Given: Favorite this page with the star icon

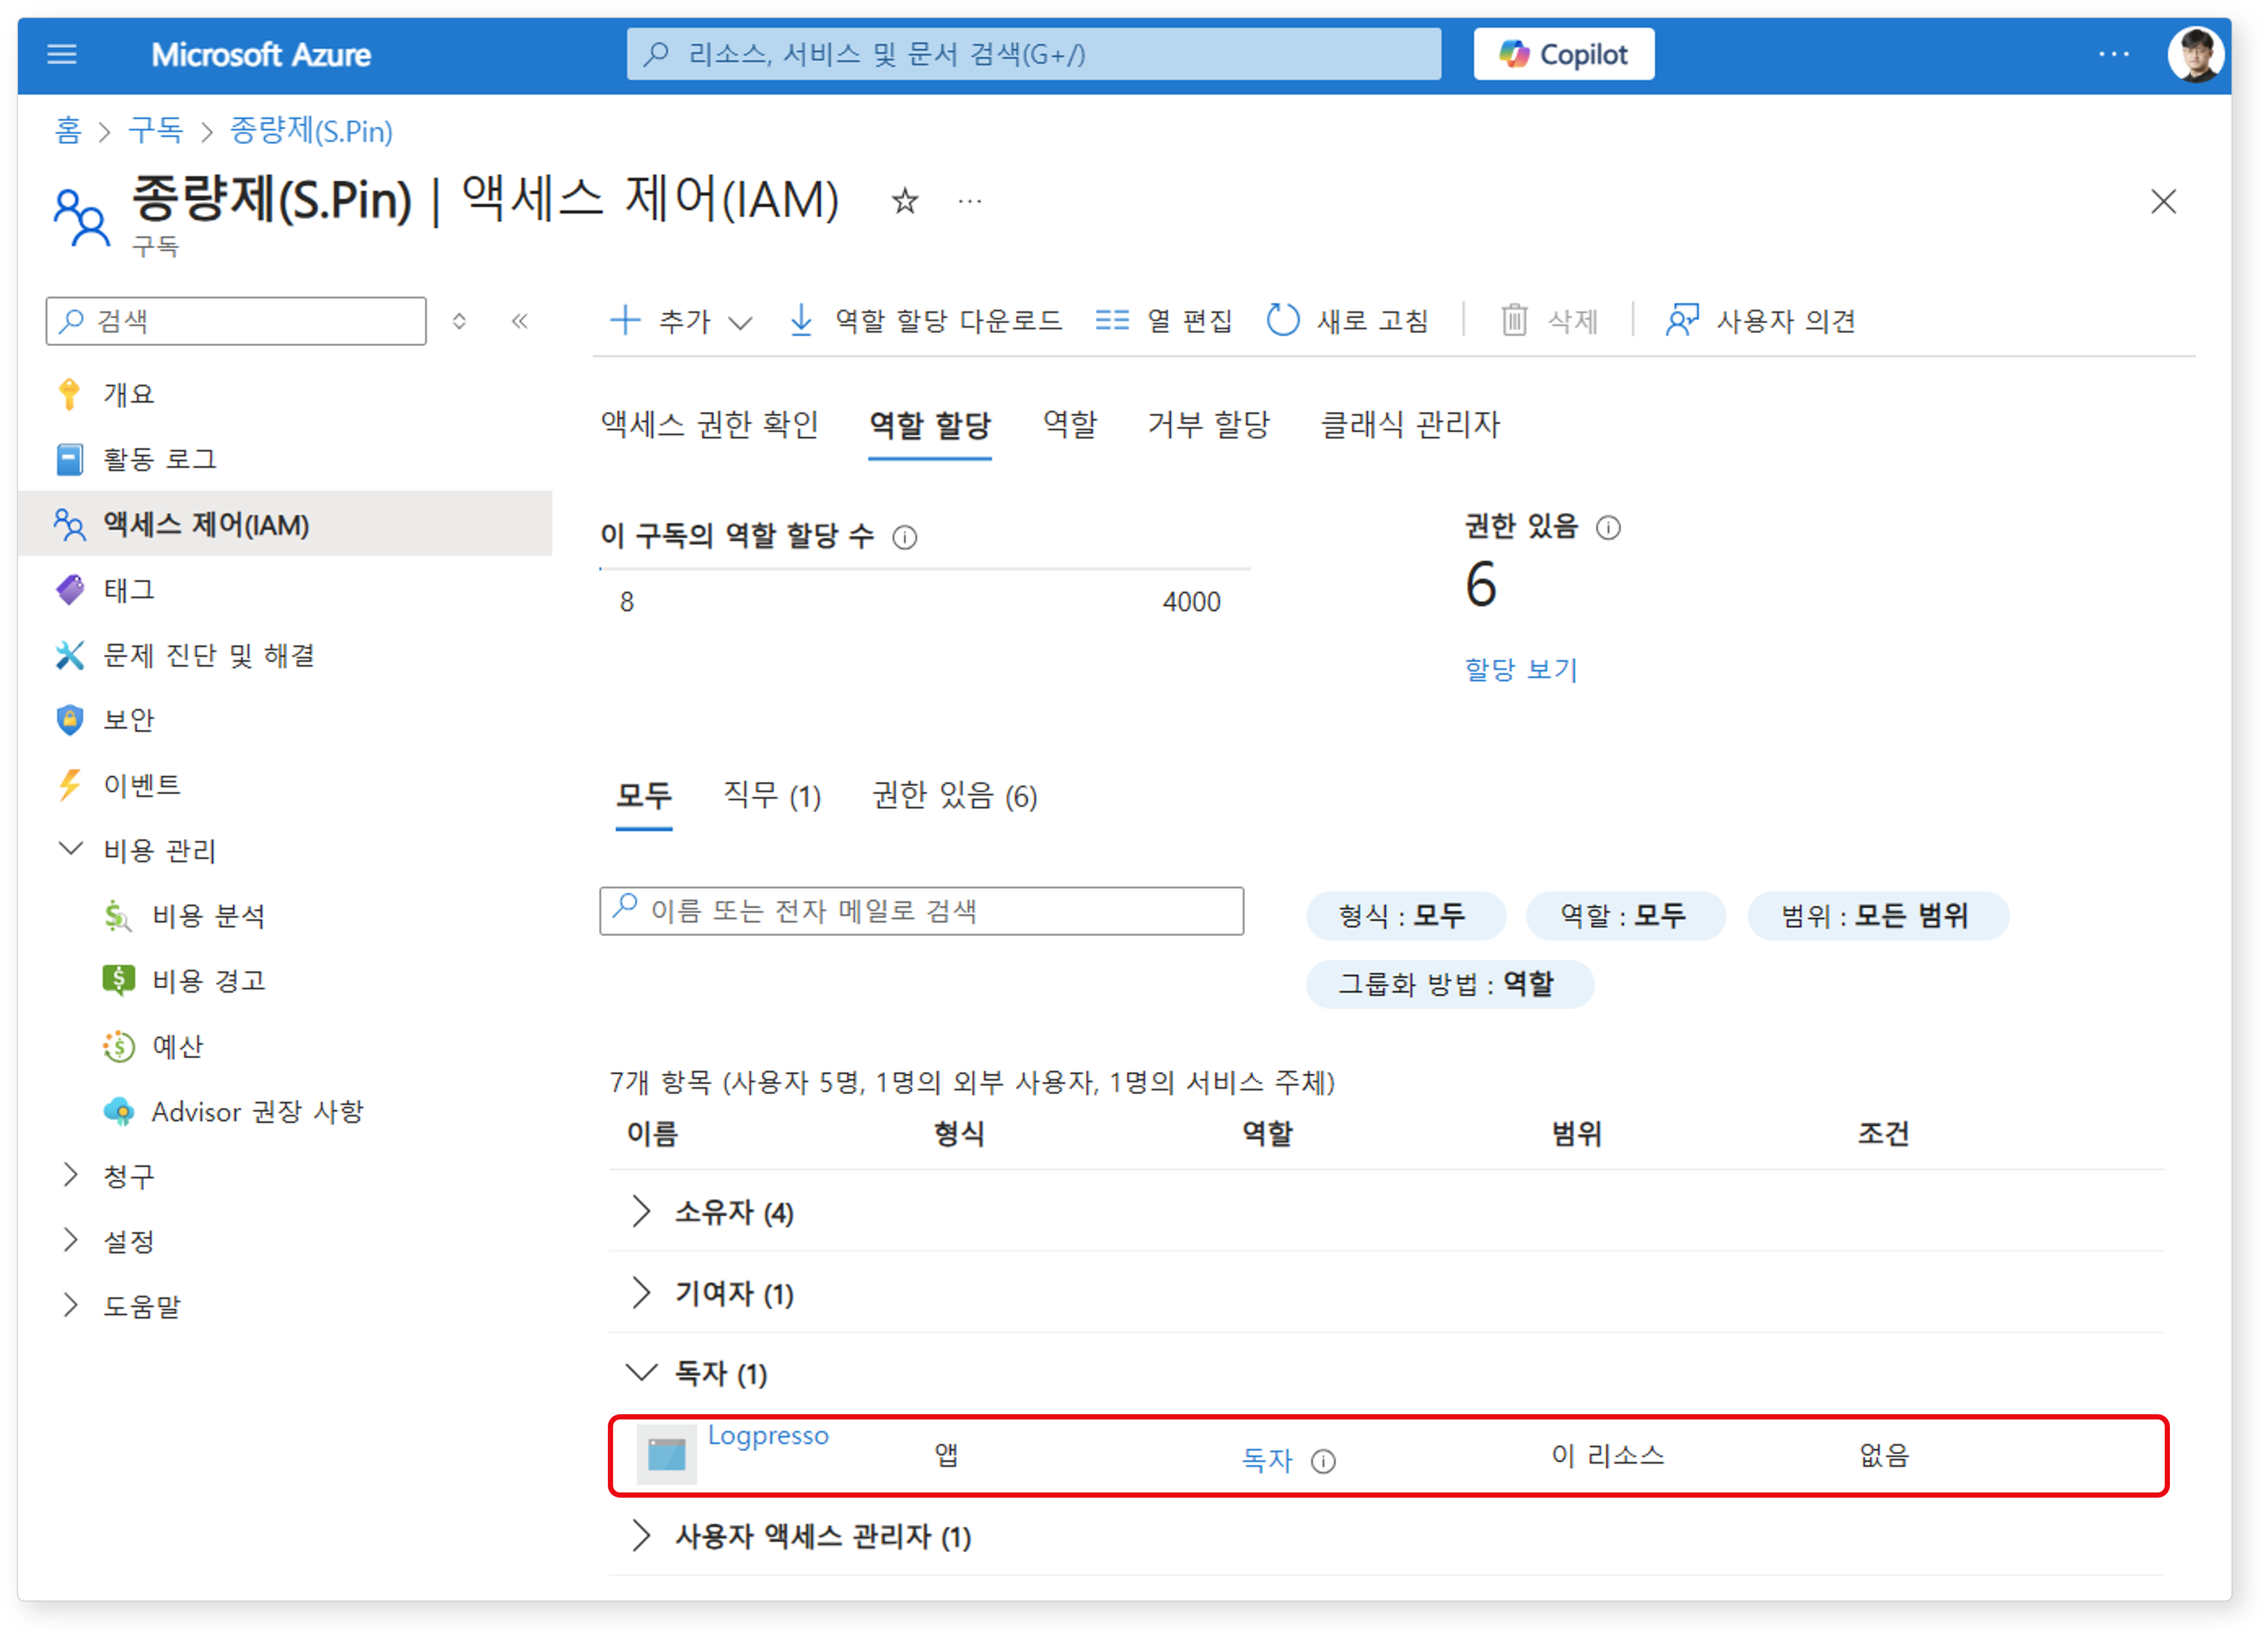Looking at the screenshot, I should 905,201.
